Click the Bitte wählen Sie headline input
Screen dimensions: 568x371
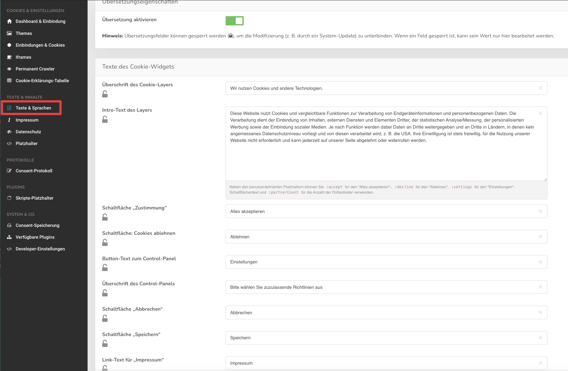pyautogui.click(x=381, y=287)
